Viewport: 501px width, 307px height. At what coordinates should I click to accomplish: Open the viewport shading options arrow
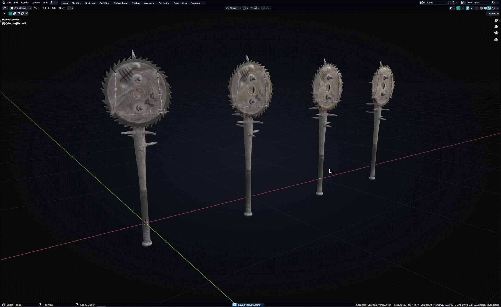tap(497, 8)
